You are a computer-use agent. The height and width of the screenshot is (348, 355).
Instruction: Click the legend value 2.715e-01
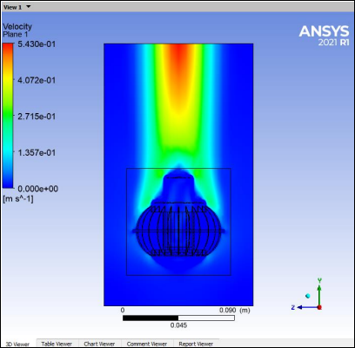[37, 117]
